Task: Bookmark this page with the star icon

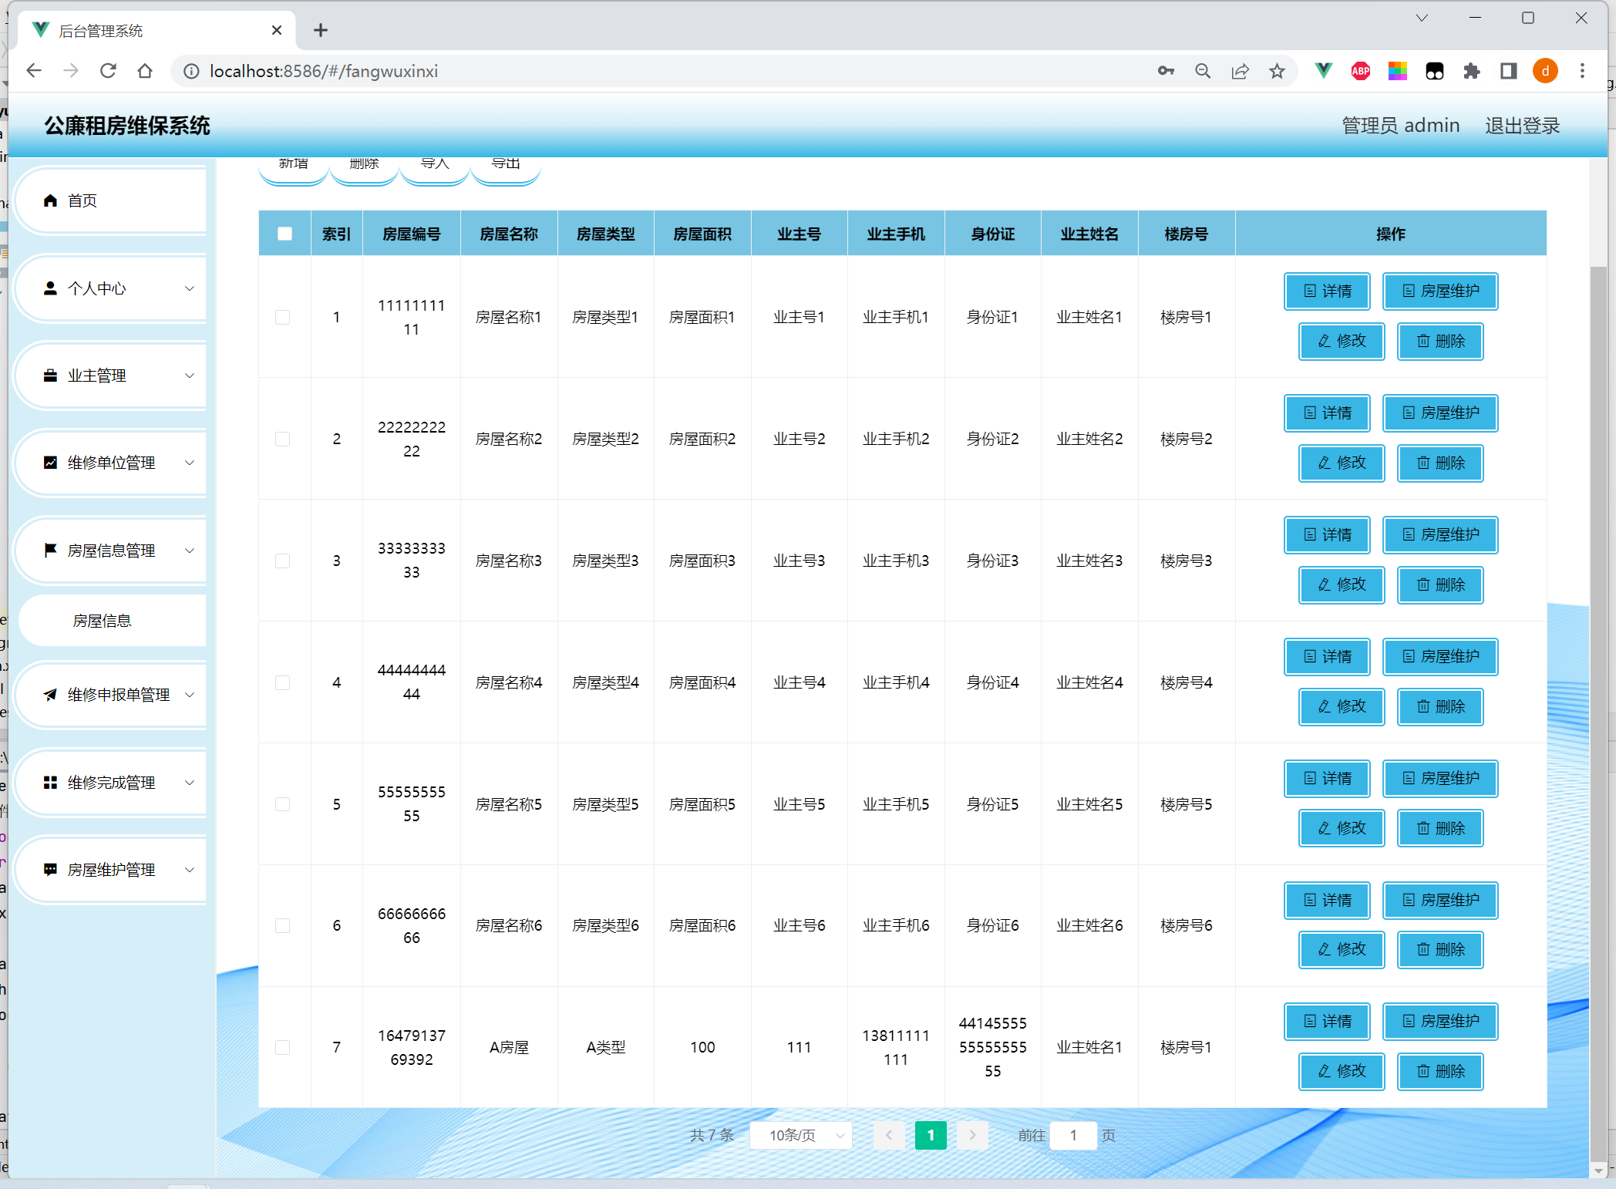Action: click(x=1277, y=71)
